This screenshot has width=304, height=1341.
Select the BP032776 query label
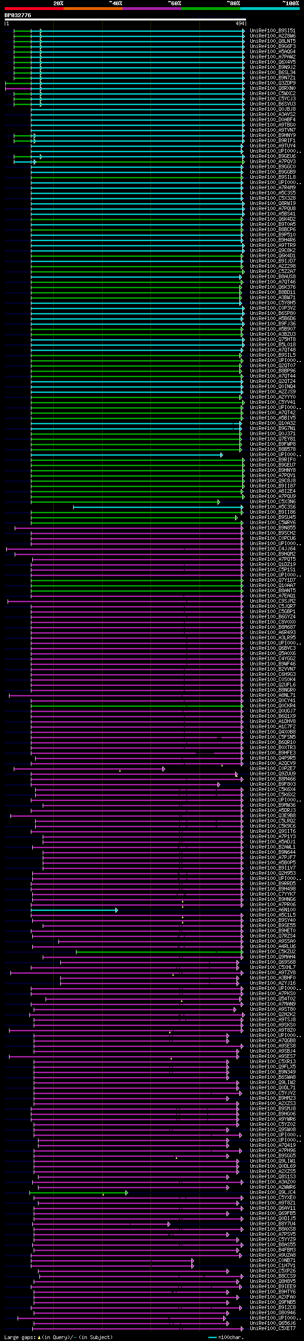(18, 15)
